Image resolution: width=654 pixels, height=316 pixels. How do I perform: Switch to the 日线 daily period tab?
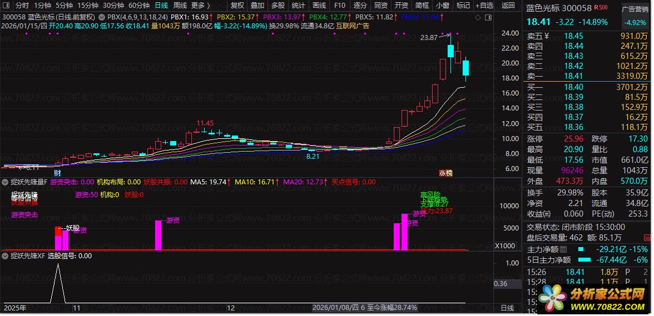click(161, 6)
